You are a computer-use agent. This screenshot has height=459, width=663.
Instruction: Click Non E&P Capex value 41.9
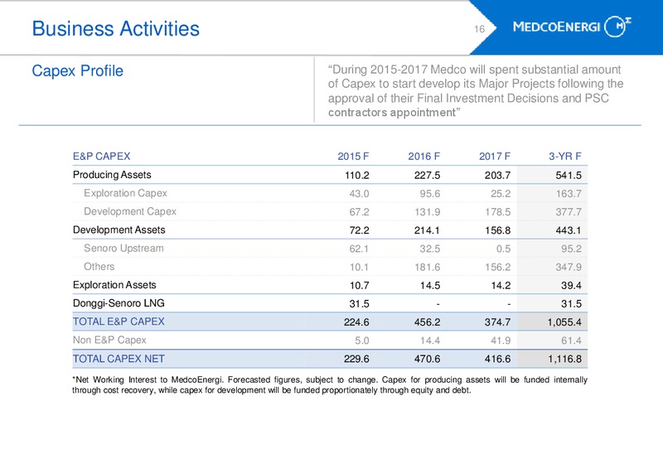501,341
